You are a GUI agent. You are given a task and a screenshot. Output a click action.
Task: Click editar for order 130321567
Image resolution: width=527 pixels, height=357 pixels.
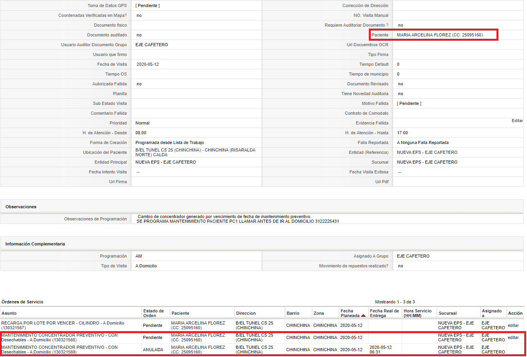(513, 325)
